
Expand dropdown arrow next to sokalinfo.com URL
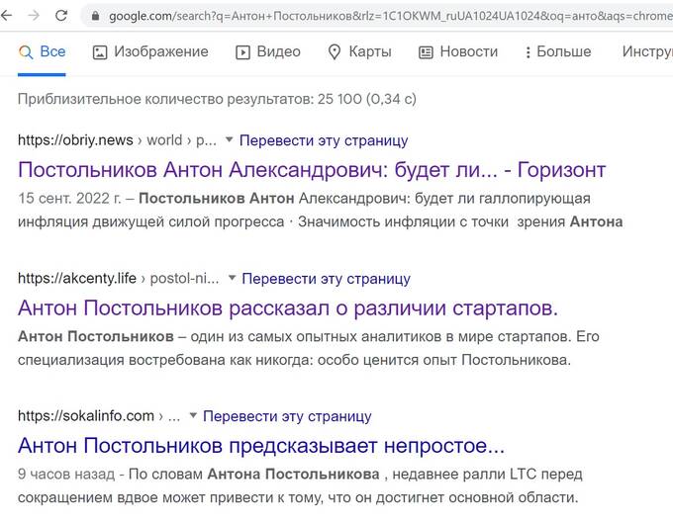click(x=193, y=416)
